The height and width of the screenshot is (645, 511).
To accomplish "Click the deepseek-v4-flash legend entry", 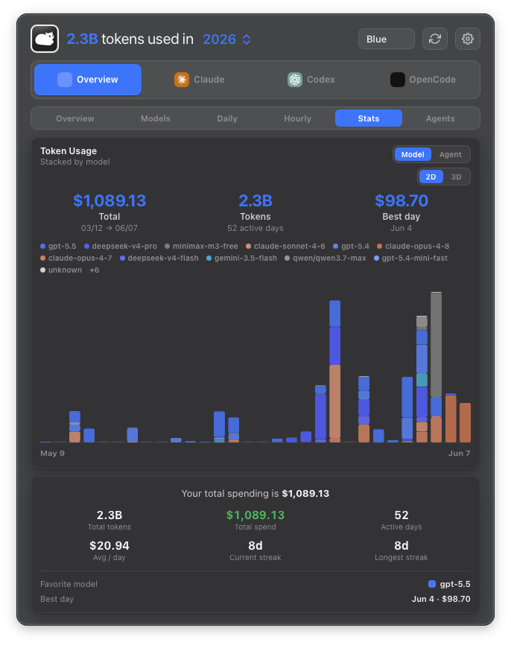I will click(159, 258).
